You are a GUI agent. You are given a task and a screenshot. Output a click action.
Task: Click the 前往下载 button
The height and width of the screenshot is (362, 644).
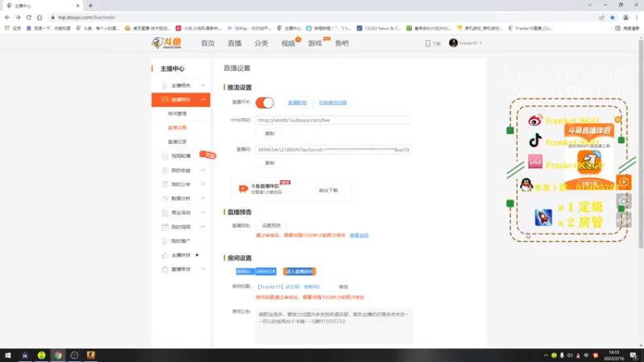point(328,191)
